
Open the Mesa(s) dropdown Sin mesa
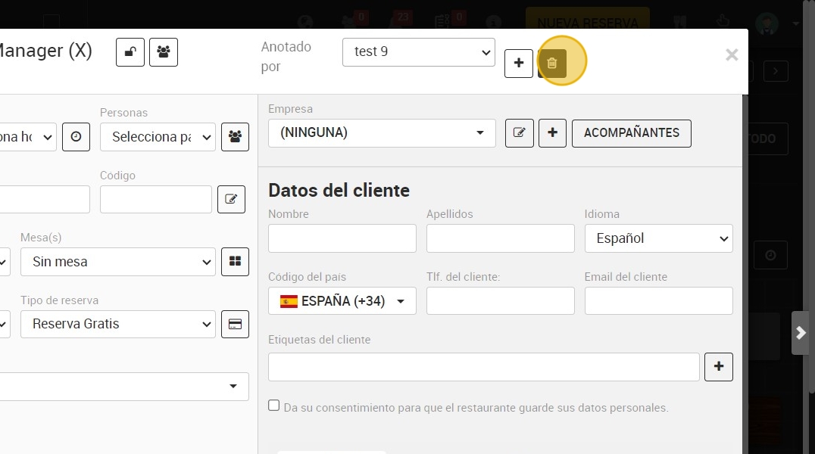[x=118, y=262]
